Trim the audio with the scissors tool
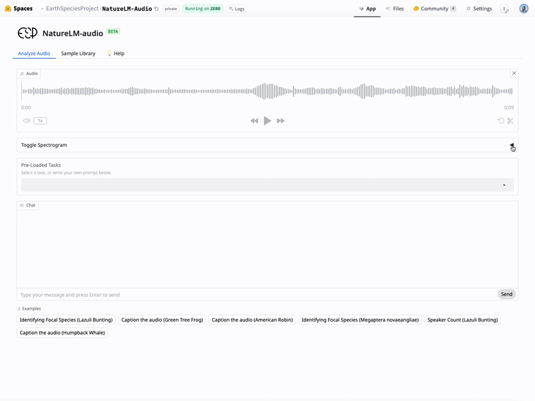This screenshot has width=535, height=401. click(x=510, y=121)
